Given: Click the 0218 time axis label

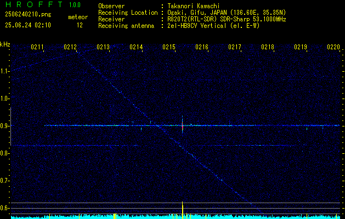Looking at the screenshot, I should coord(268,47).
